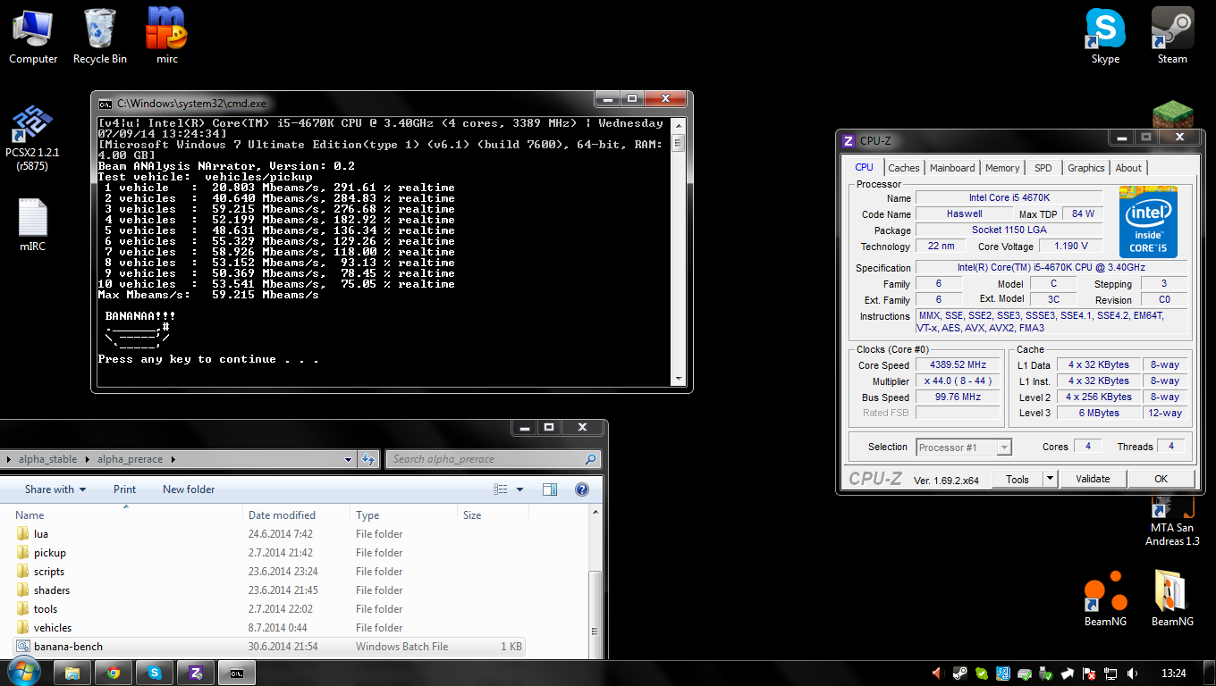Open Windows Explorer from the taskbar
The image size is (1216, 686).
pyautogui.click(x=72, y=673)
